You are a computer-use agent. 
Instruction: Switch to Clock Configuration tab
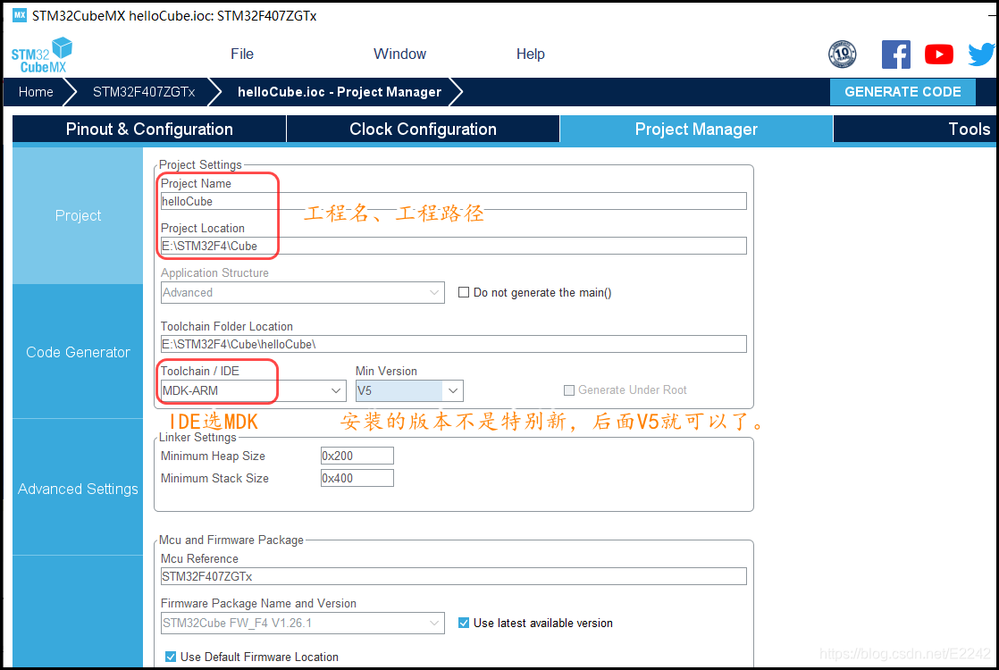pyautogui.click(x=423, y=130)
